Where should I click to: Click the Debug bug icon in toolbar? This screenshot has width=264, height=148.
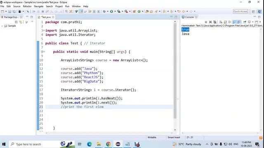coord(104,12)
